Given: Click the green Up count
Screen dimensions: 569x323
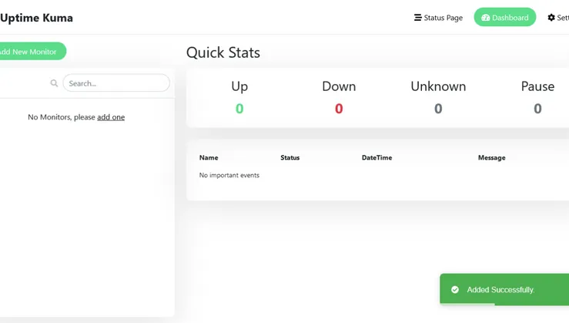Looking at the screenshot, I should coord(239,109).
